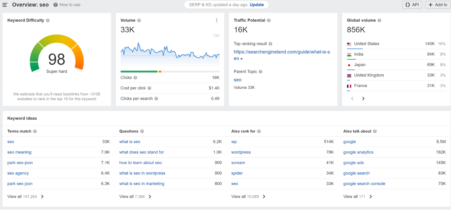The height and width of the screenshot is (210, 451).
Task: Click the Update link for SERP & KD
Action: pyautogui.click(x=257, y=5)
